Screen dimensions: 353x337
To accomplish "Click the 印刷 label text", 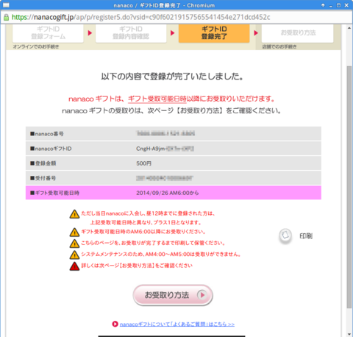I will (x=306, y=236).
